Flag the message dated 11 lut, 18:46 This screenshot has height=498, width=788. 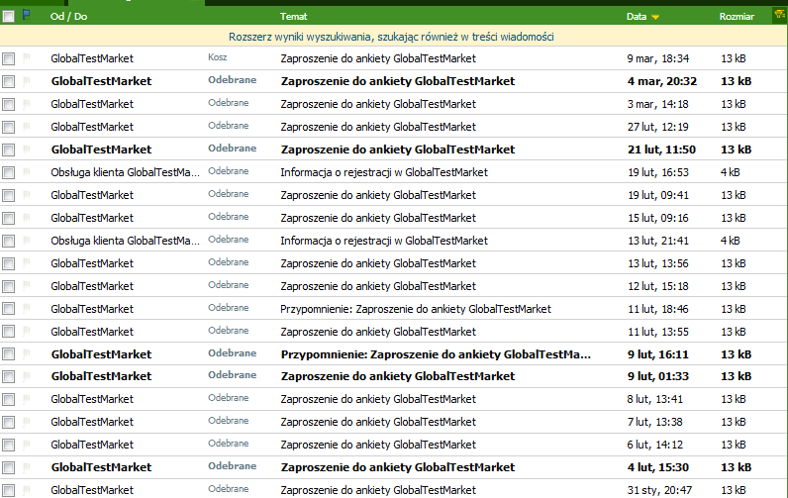pyautogui.click(x=27, y=309)
